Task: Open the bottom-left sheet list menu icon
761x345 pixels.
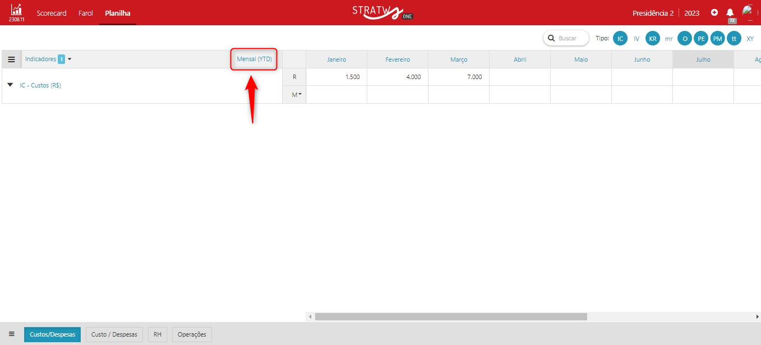Action: coord(12,334)
